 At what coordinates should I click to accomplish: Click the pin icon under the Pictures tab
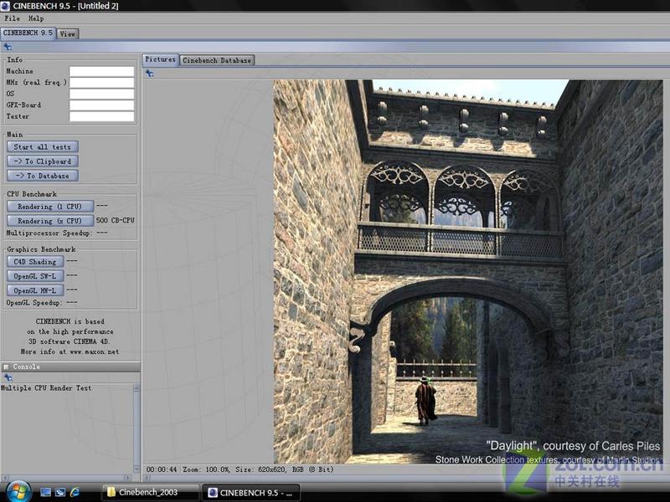tap(149, 74)
